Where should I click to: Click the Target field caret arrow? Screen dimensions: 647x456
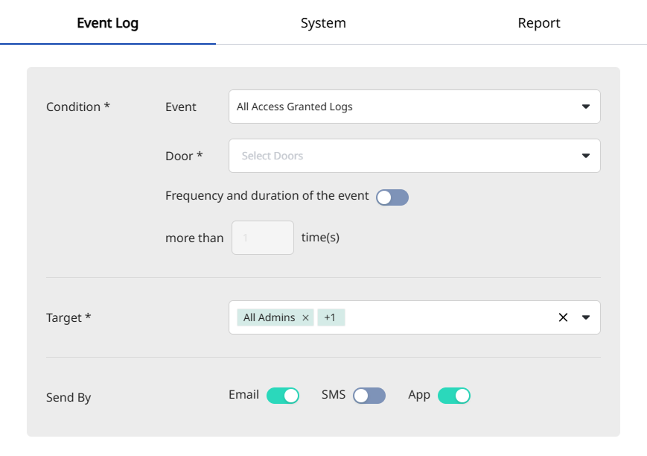coord(585,317)
